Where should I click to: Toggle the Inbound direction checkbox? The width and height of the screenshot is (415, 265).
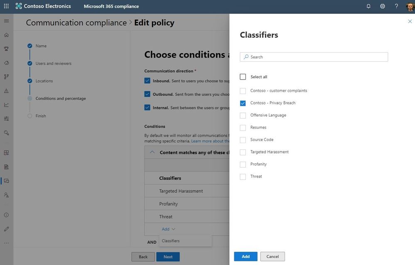[x=147, y=81]
